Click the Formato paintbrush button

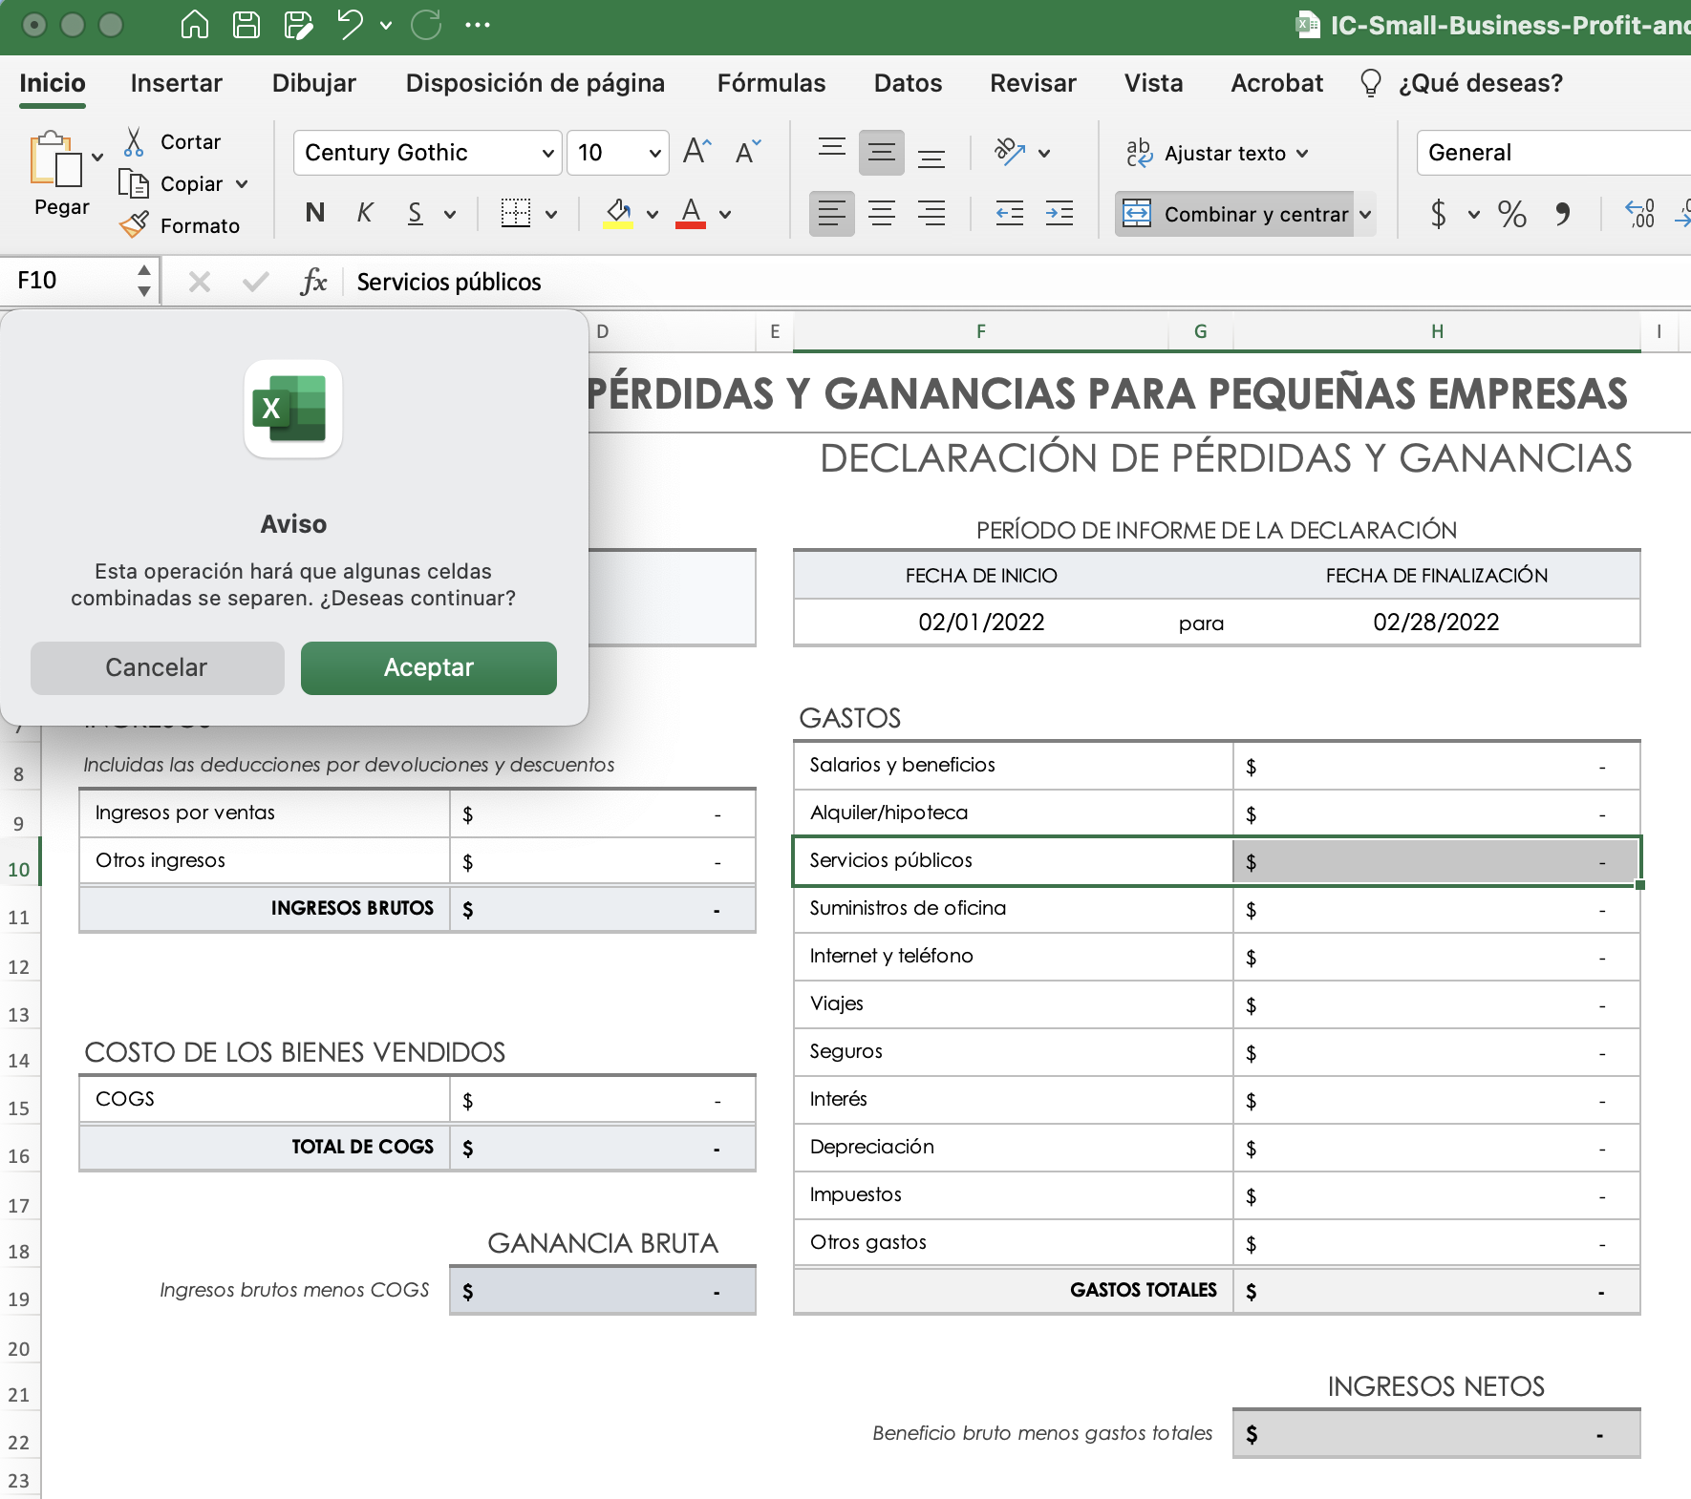coord(180,225)
